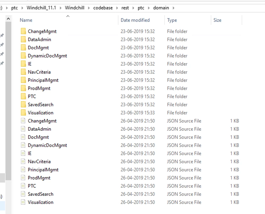This screenshot has height=214, width=265.
Task: Expand breadcrumb chevron after ptc near Windchill_11.1
Action: 22,8
